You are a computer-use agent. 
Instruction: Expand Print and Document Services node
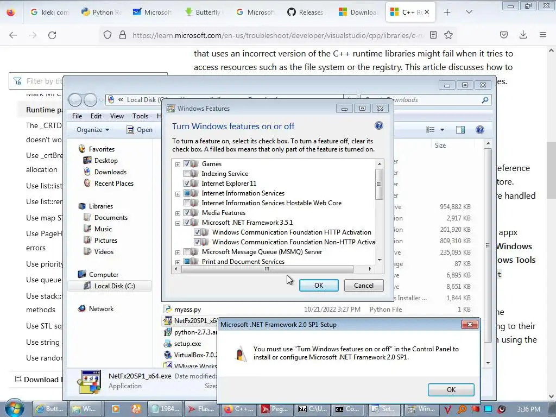click(x=178, y=262)
